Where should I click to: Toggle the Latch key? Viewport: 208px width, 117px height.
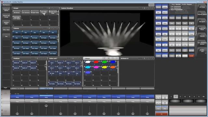click(158, 56)
